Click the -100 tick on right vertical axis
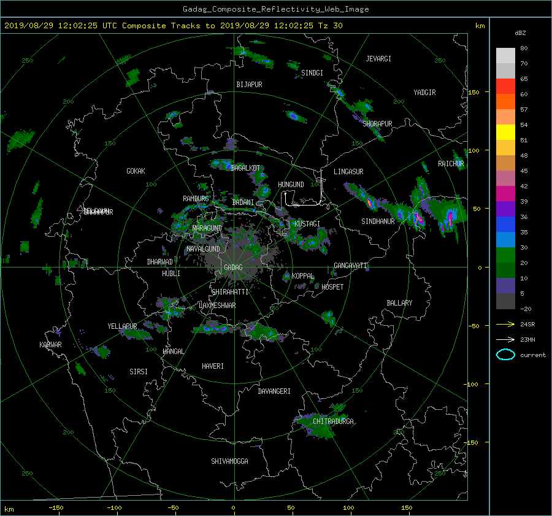This screenshot has height=516, width=552. pyautogui.click(x=470, y=384)
